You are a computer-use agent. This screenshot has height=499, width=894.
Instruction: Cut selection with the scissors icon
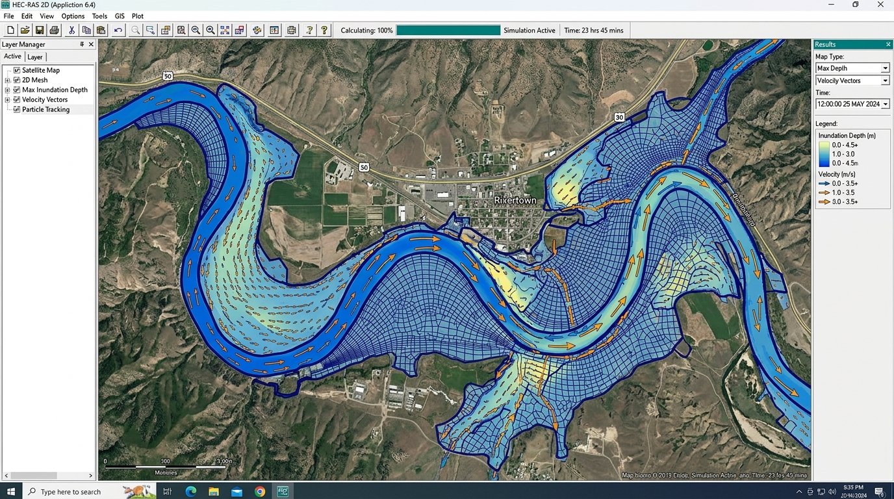71,30
